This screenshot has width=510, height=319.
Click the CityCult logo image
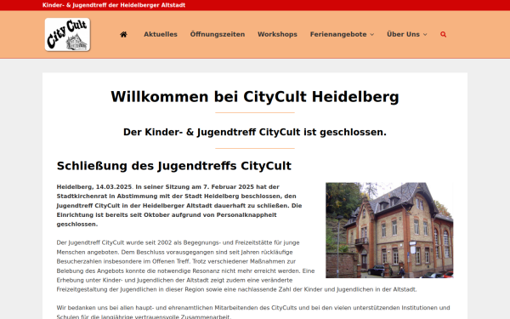67,35
